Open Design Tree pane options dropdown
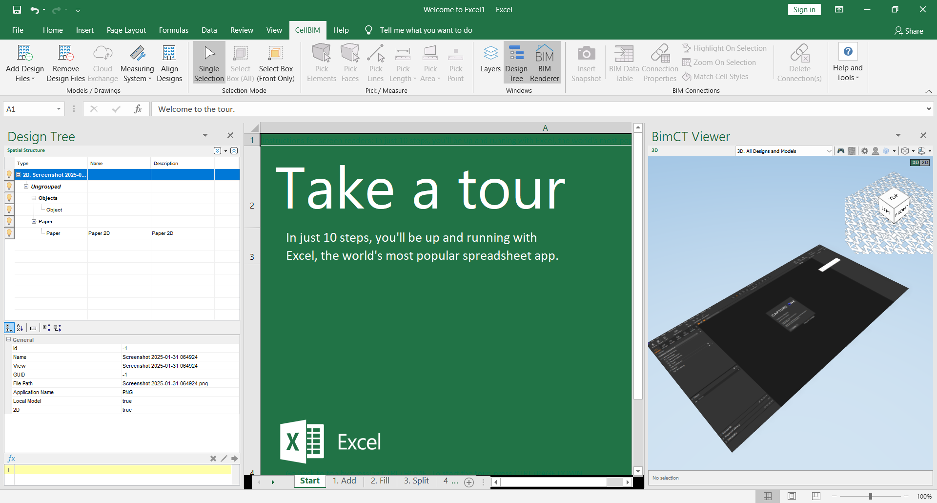937x503 pixels. 205,135
